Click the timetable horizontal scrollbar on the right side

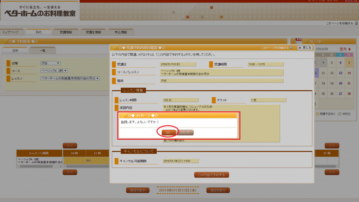[x=327, y=166]
